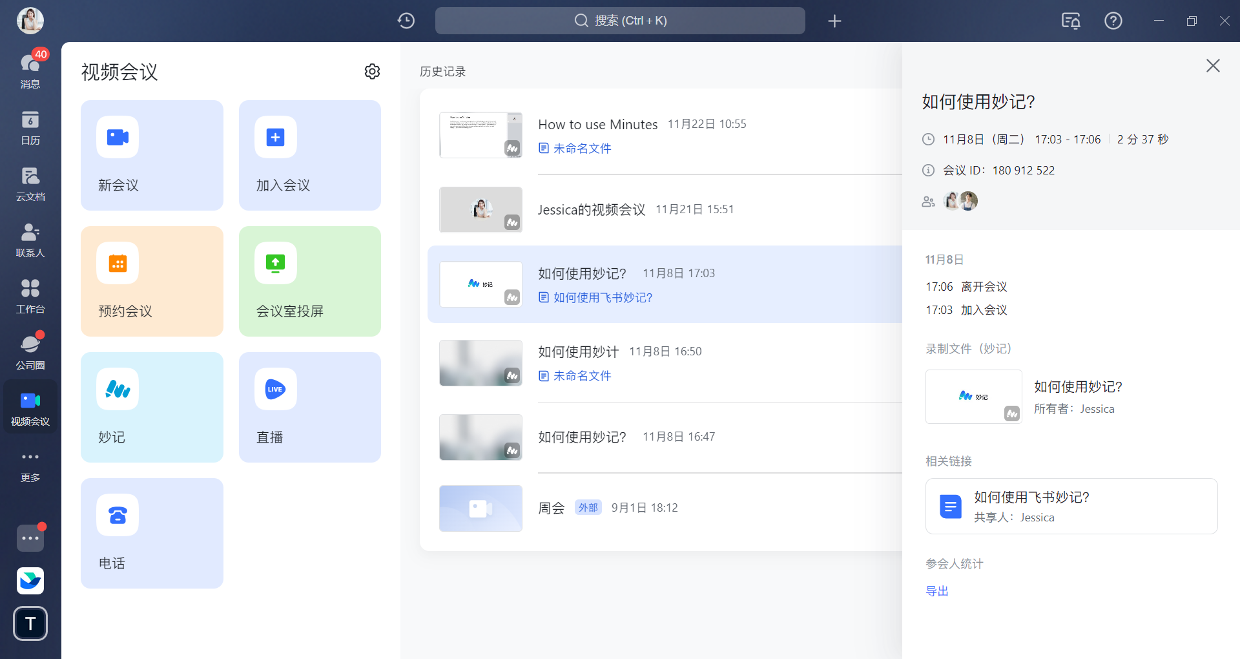Screen dimensions: 1240x659
Task: Click the plus icon beside search
Action: (x=834, y=21)
